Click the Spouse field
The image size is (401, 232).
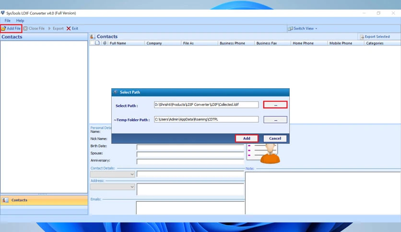click(x=190, y=154)
